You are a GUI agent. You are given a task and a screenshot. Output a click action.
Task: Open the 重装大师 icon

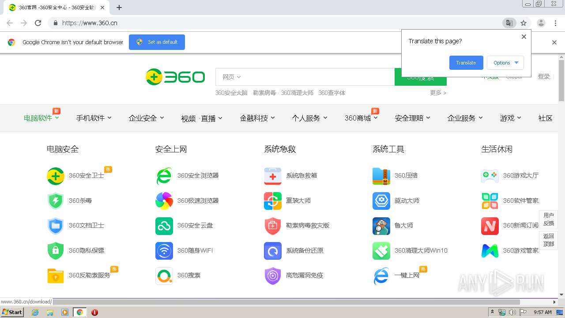[273, 201]
